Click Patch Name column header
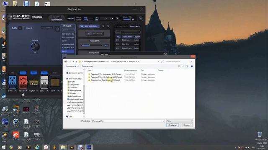Screen dimensions: 268x150 (128, 37)
